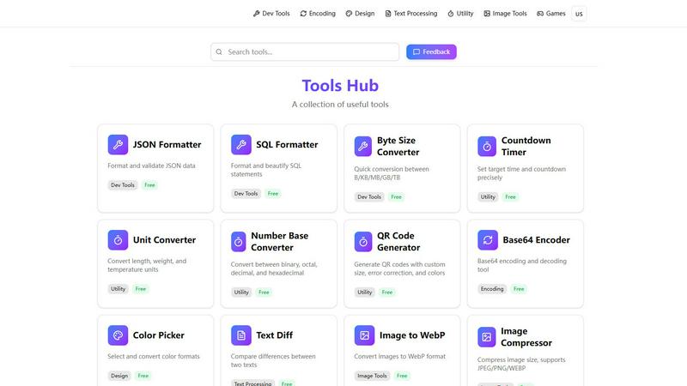Click 'Select and convert color formats' text
This screenshot has width=687, height=386.
pos(154,357)
